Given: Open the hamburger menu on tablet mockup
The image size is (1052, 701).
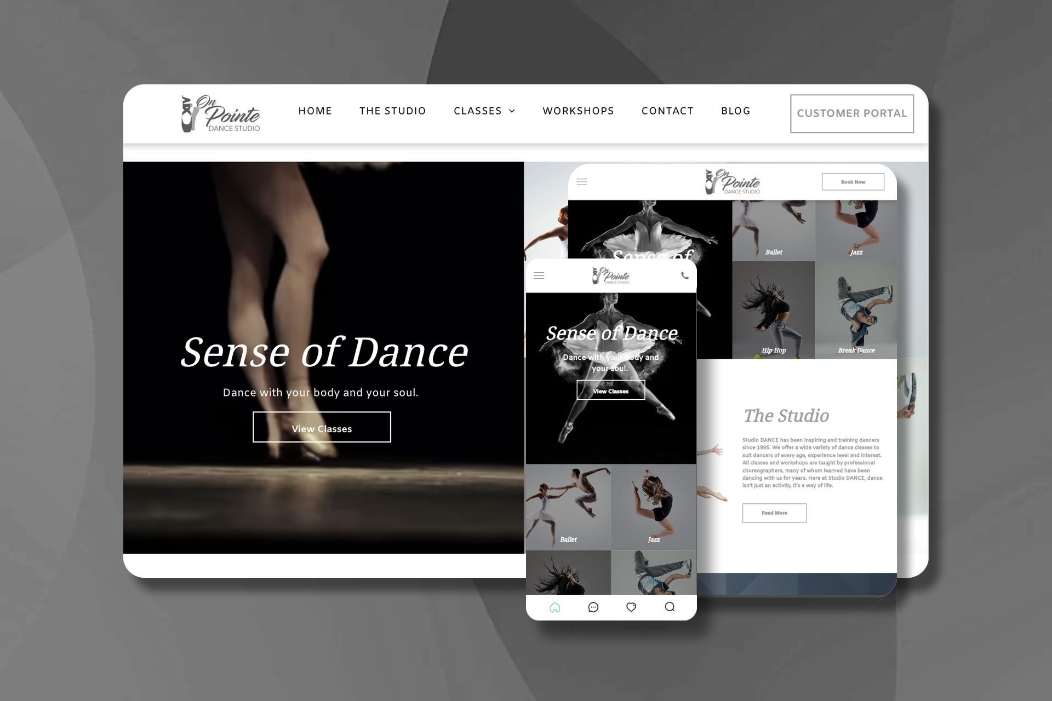Looking at the screenshot, I should click(582, 182).
